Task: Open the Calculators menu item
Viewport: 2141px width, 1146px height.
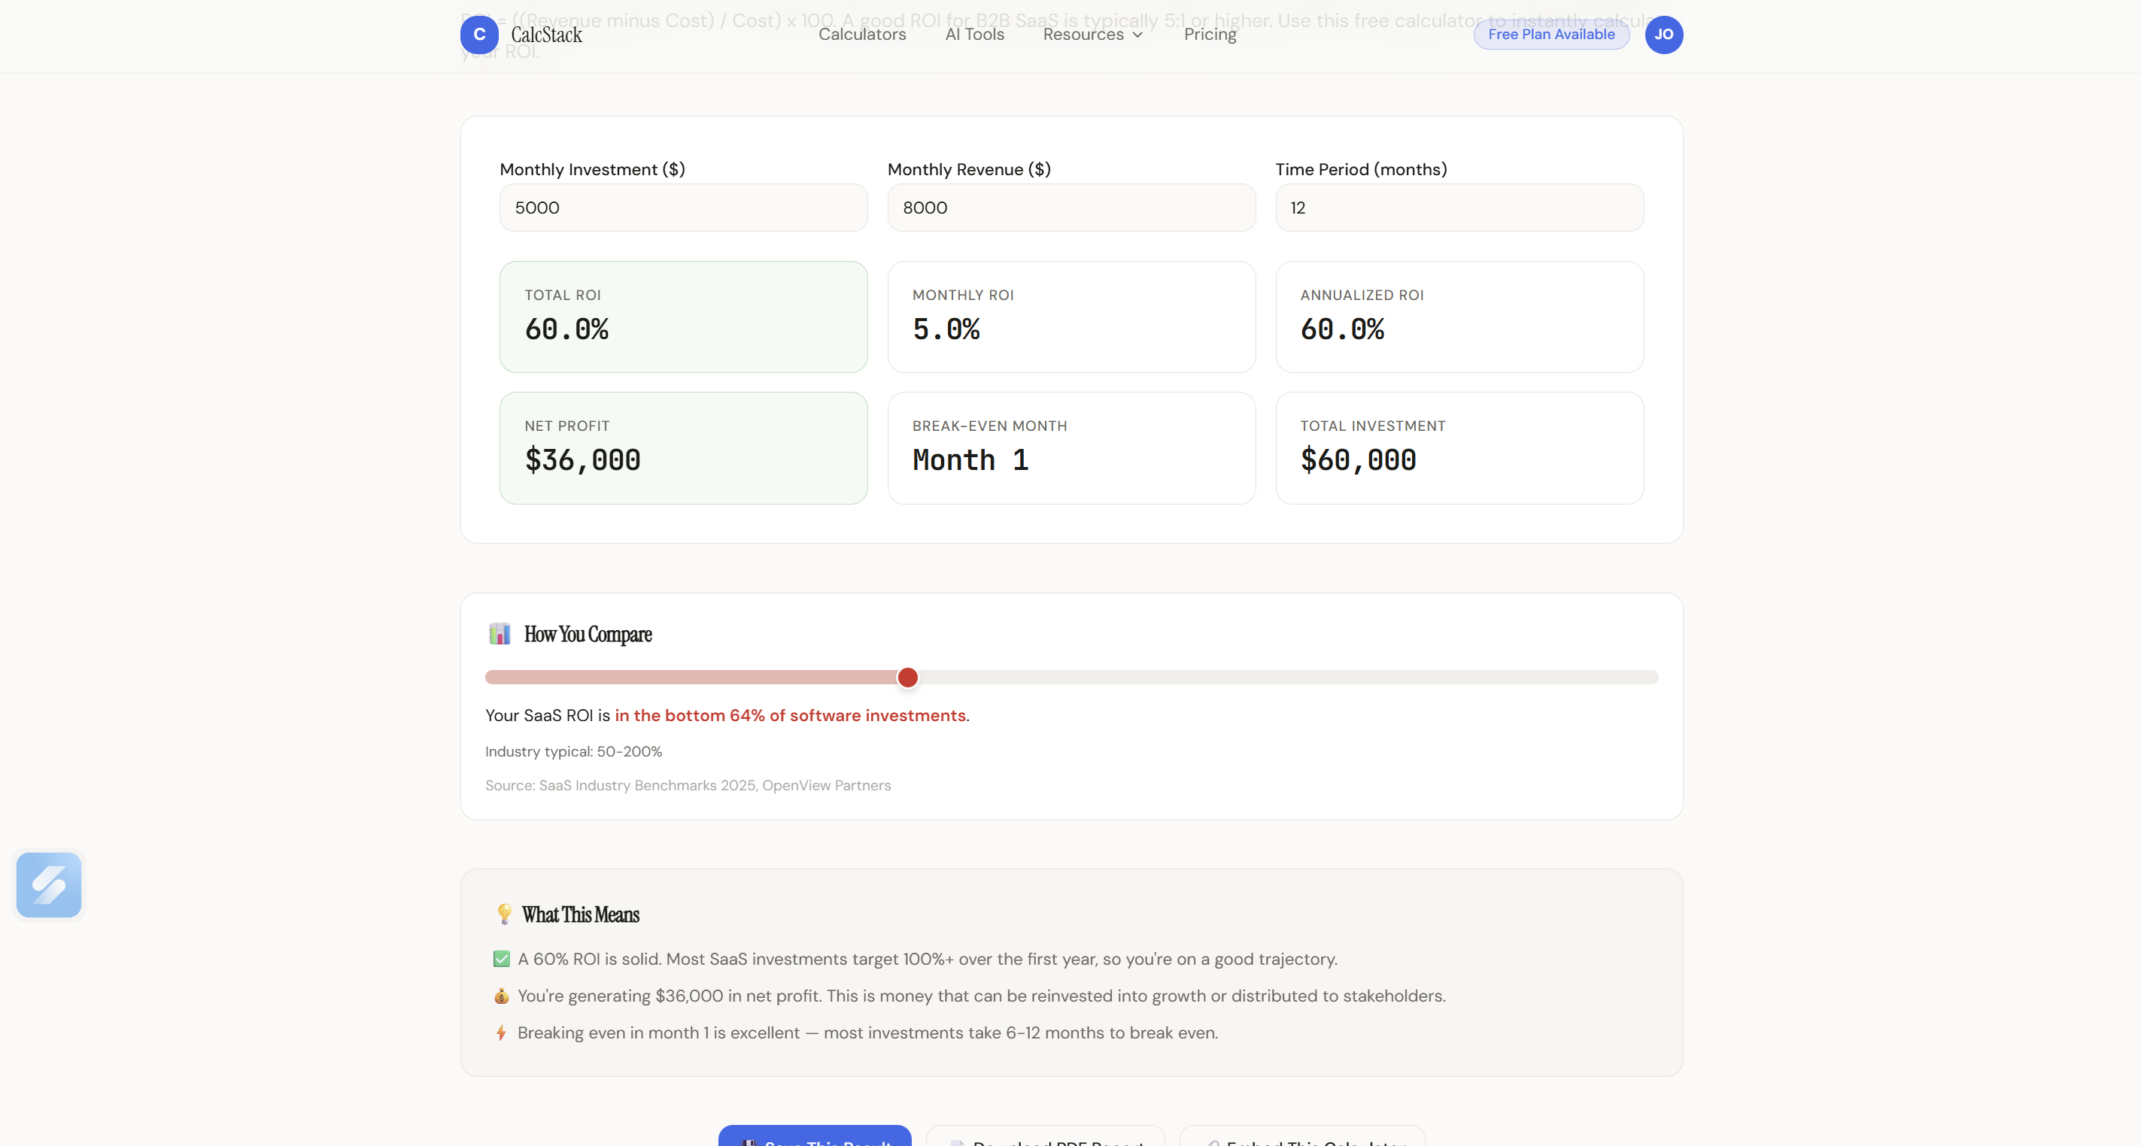Action: (862, 35)
